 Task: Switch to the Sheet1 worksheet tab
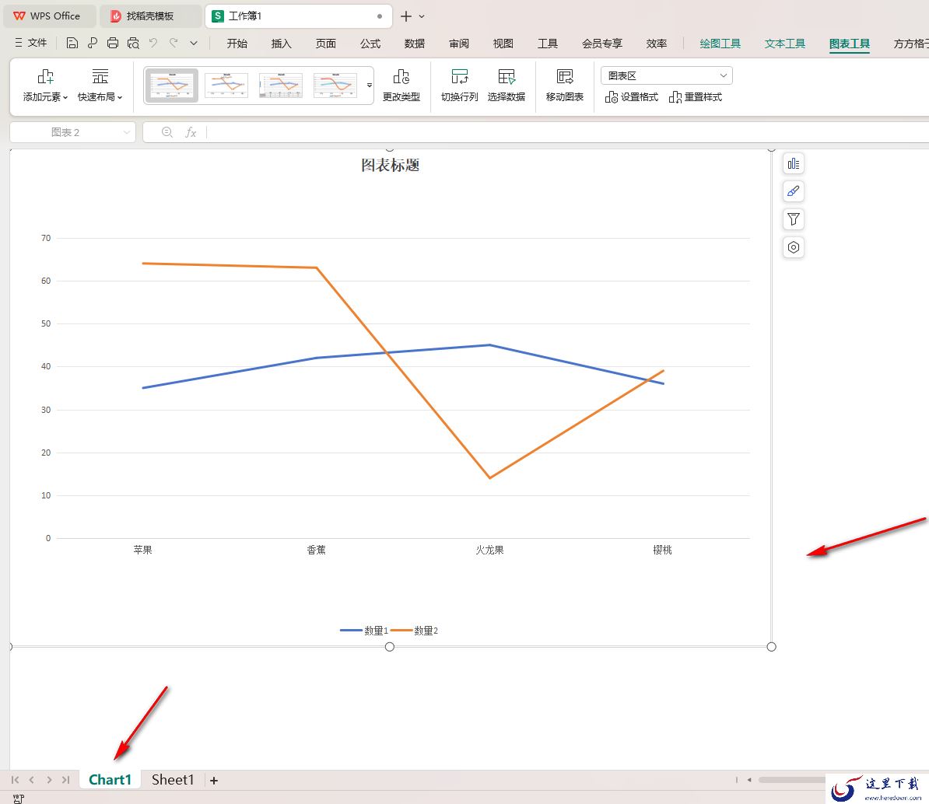tap(173, 780)
